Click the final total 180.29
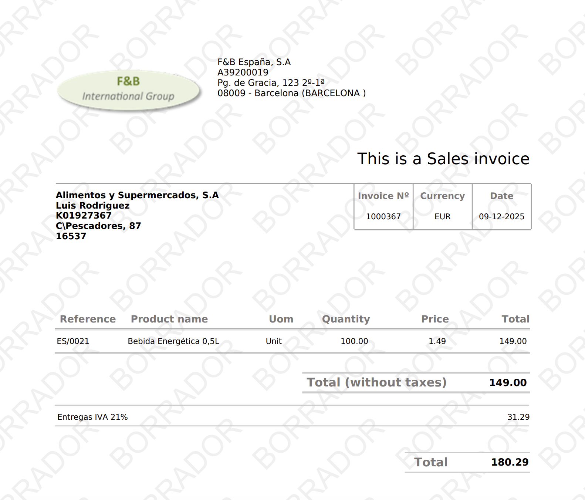The image size is (585, 500). point(510,462)
